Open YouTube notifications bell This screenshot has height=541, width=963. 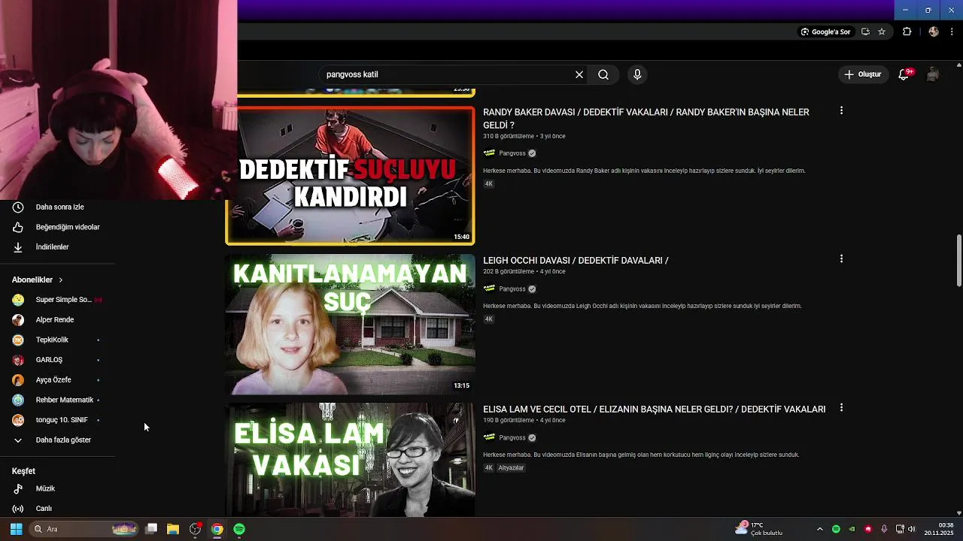(x=904, y=74)
